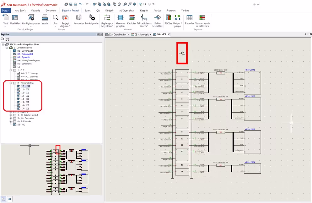The height and width of the screenshot is (203, 312).
Task: Open Tel kablolama düzeni tool
Action: click(x=144, y=21)
